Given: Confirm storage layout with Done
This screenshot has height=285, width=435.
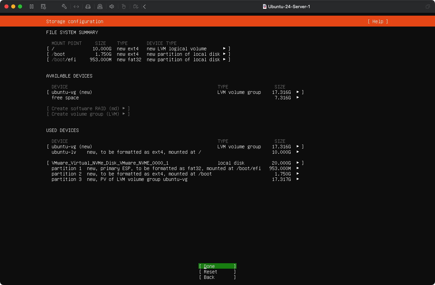Looking at the screenshot, I should (217, 266).
